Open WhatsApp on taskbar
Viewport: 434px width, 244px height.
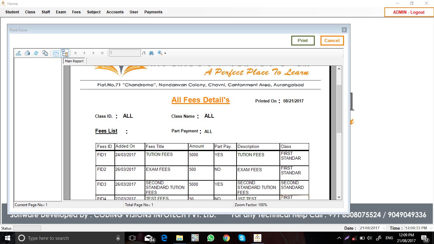210,238
